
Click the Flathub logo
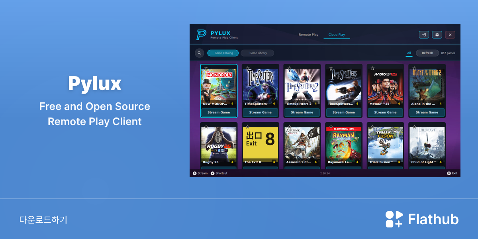pyautogui.click(x=422, y=219)
